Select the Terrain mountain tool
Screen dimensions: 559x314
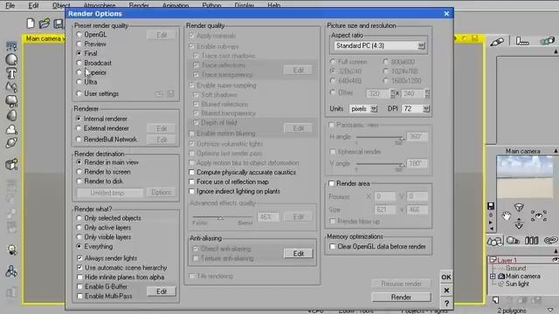(11, 87)
